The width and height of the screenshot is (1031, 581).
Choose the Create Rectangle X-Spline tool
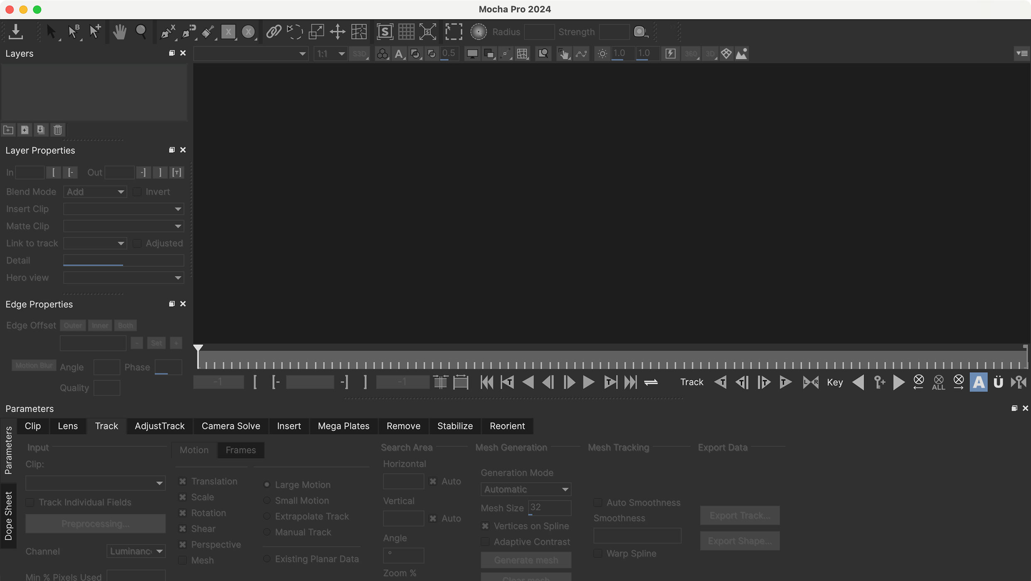point(228,32)
